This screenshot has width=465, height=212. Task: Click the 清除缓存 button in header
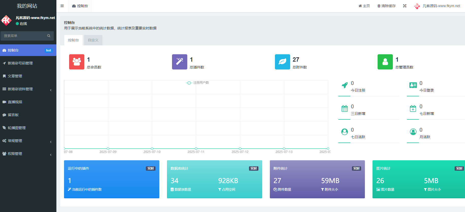pyautogui.click(x=386, y=6)
